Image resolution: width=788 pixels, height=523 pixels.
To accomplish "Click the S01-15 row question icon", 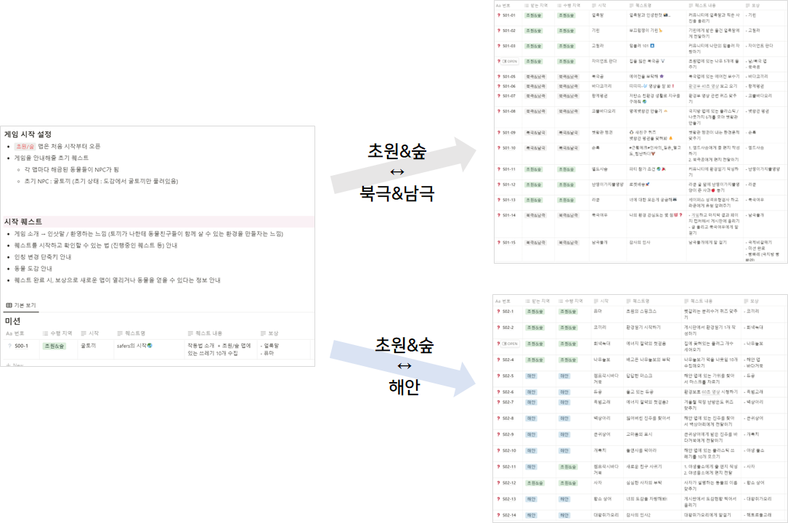I will (498, 242).
